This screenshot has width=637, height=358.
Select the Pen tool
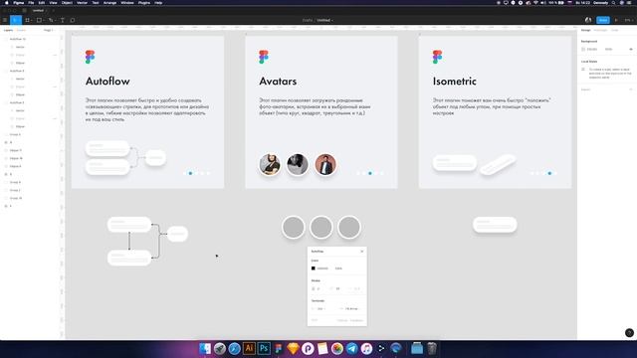pyautogui.click(x=51, y=20)
